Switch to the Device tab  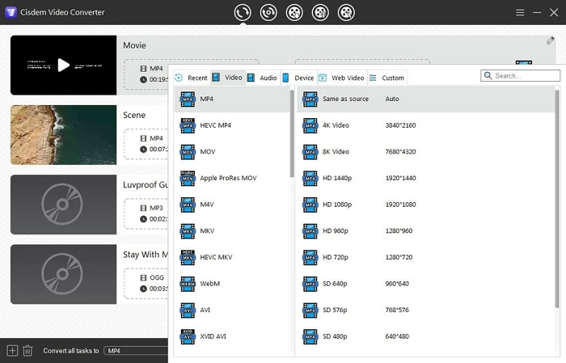click(298, 78)
